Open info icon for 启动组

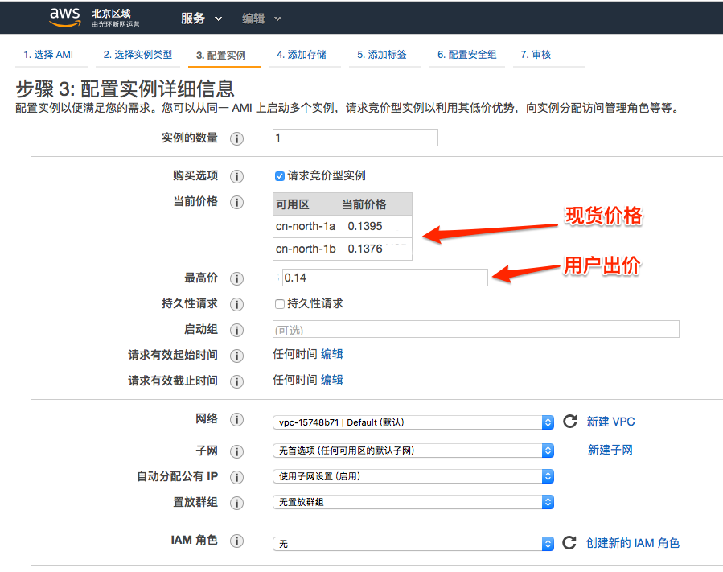[x=236, y=331]
